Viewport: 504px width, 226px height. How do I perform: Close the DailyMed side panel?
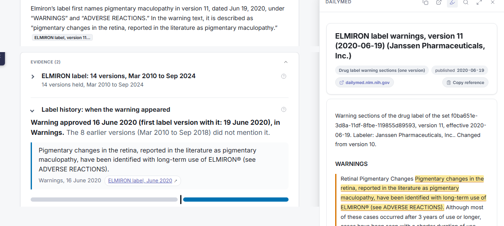click(x=493, y=3)
